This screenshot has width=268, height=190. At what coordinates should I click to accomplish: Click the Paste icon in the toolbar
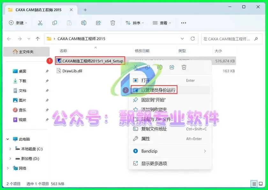click(x=69, y=23)
